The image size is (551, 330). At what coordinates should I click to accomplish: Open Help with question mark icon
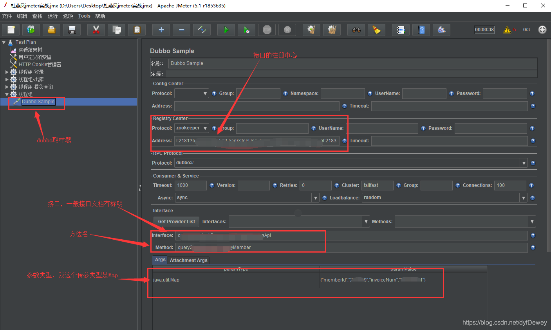[421, 30]
